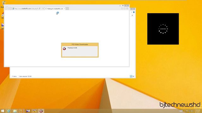
Task: Close the File Explorer window behind
Action: (133, 9)
